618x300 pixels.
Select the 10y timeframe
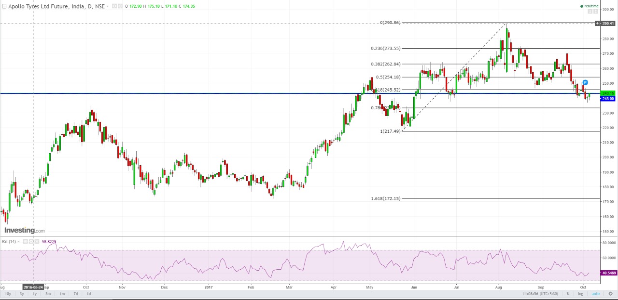tap(8, 293)
